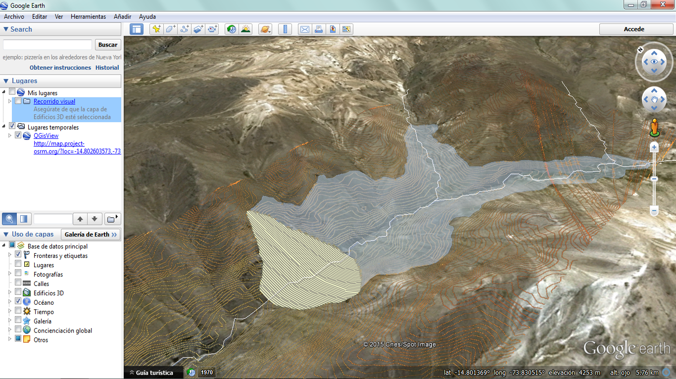676x379 pixels.
Task: Toggle sunlight across the landscape
Action: [245, 29]
